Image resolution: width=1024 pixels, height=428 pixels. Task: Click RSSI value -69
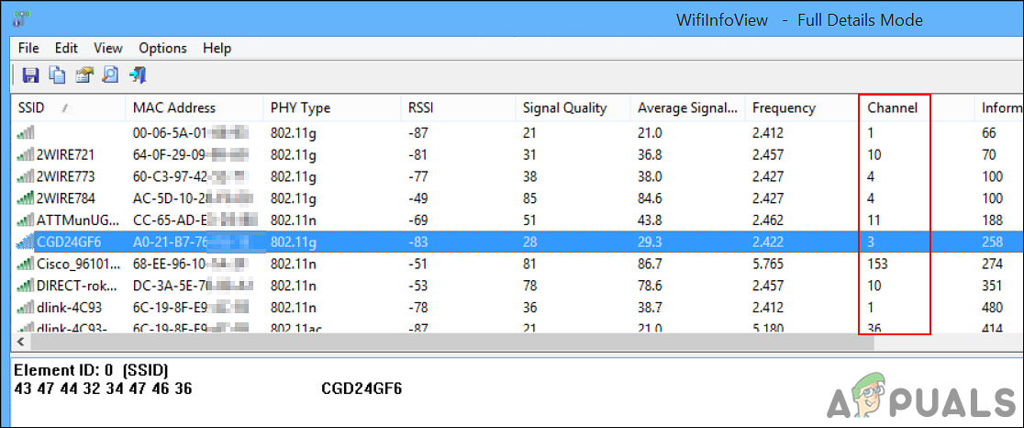[x=418, y=220]
